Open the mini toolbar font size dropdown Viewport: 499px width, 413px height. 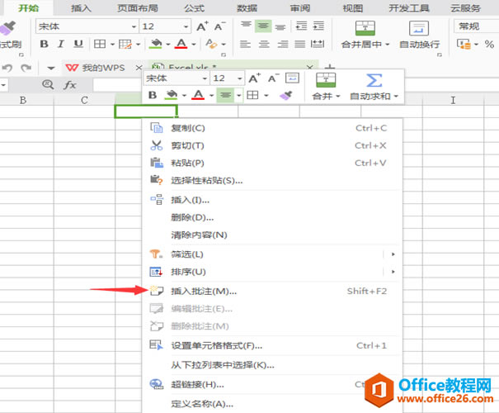(x=240, y=78)
